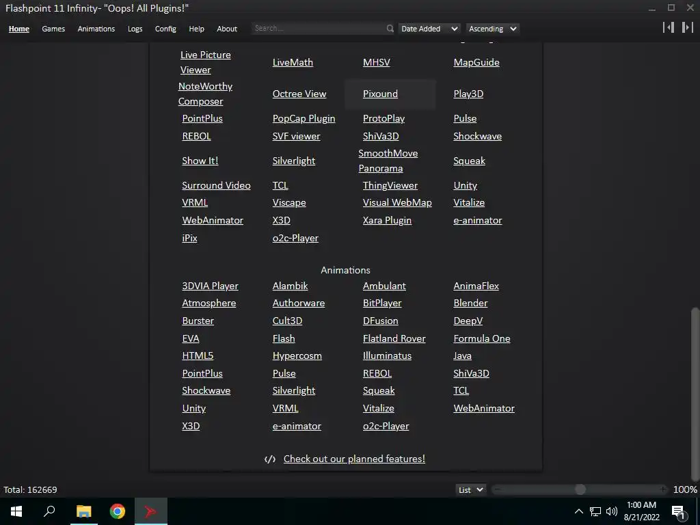Screen dimensions: 700x525
Task: Open the LiveMath games link
Action: tap(293, 62)
